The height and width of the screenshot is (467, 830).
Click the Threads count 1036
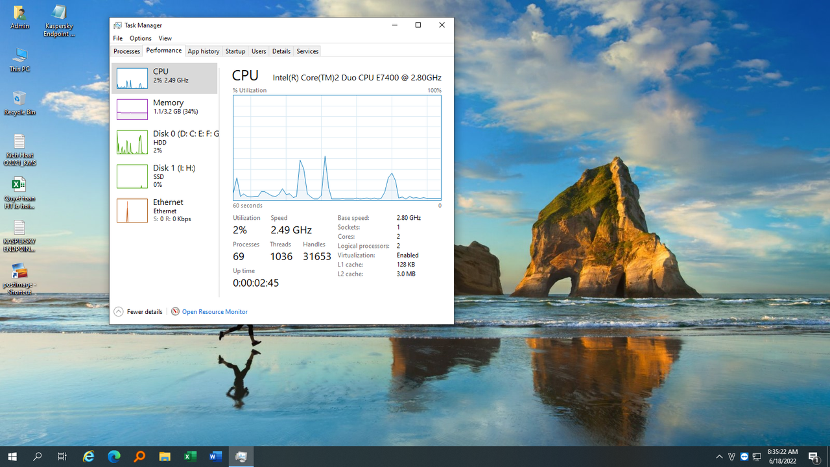point(281,256)
